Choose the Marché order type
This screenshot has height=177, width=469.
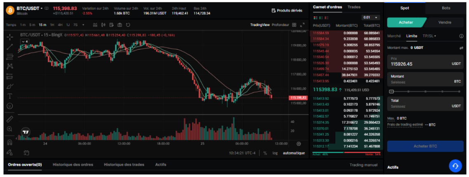click(394, 36)
